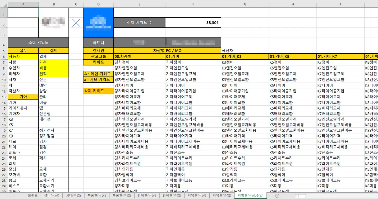
Task: Open the 부품별(수입) sheet tab
Action: point(122,196)
